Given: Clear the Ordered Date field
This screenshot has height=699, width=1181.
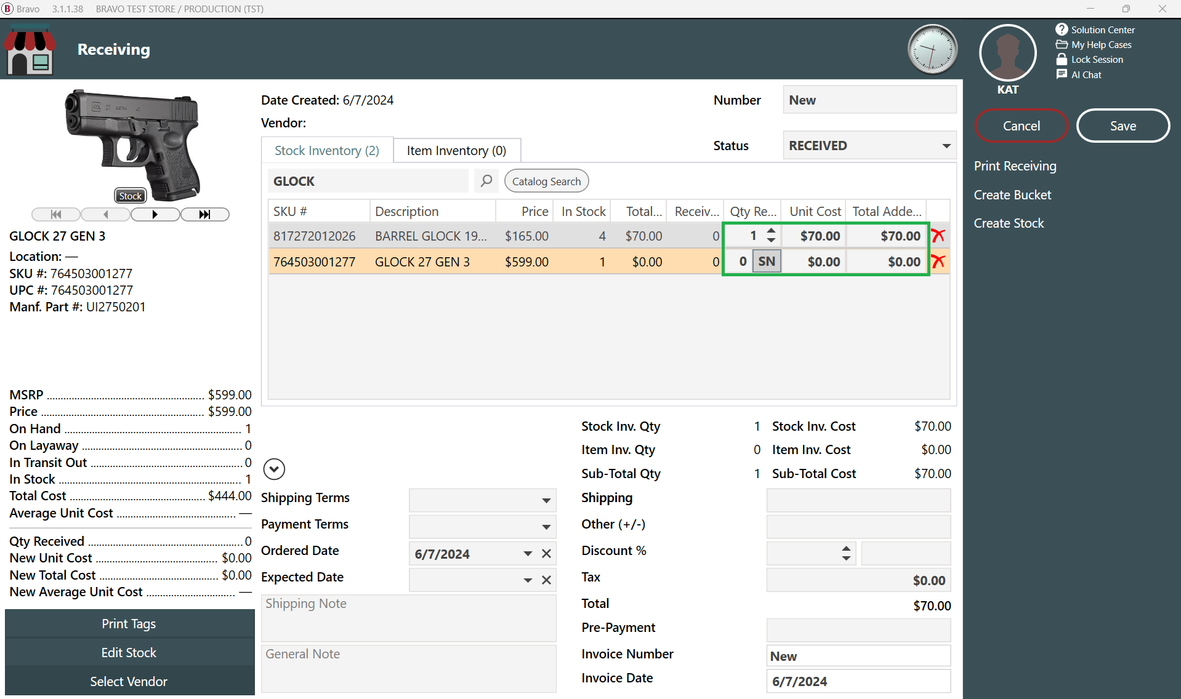Looking at the screenshot, I should coord(546,554).
